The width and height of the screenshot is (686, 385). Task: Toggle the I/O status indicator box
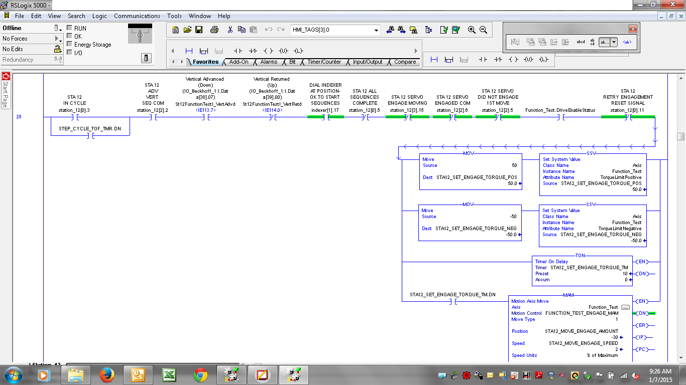click(70, 52)
